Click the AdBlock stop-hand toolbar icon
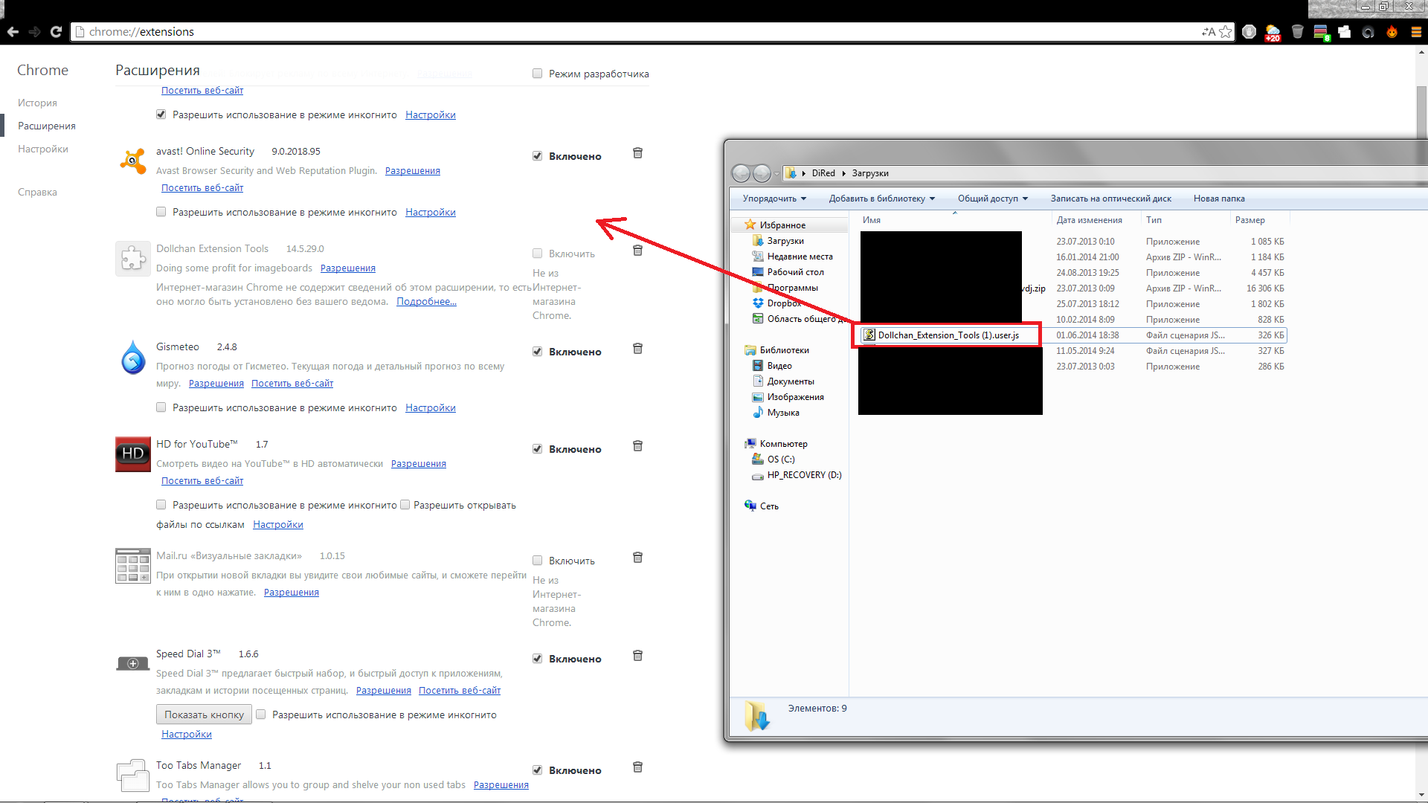Viewport: 1428px width, 803px height. (1249, 32)
